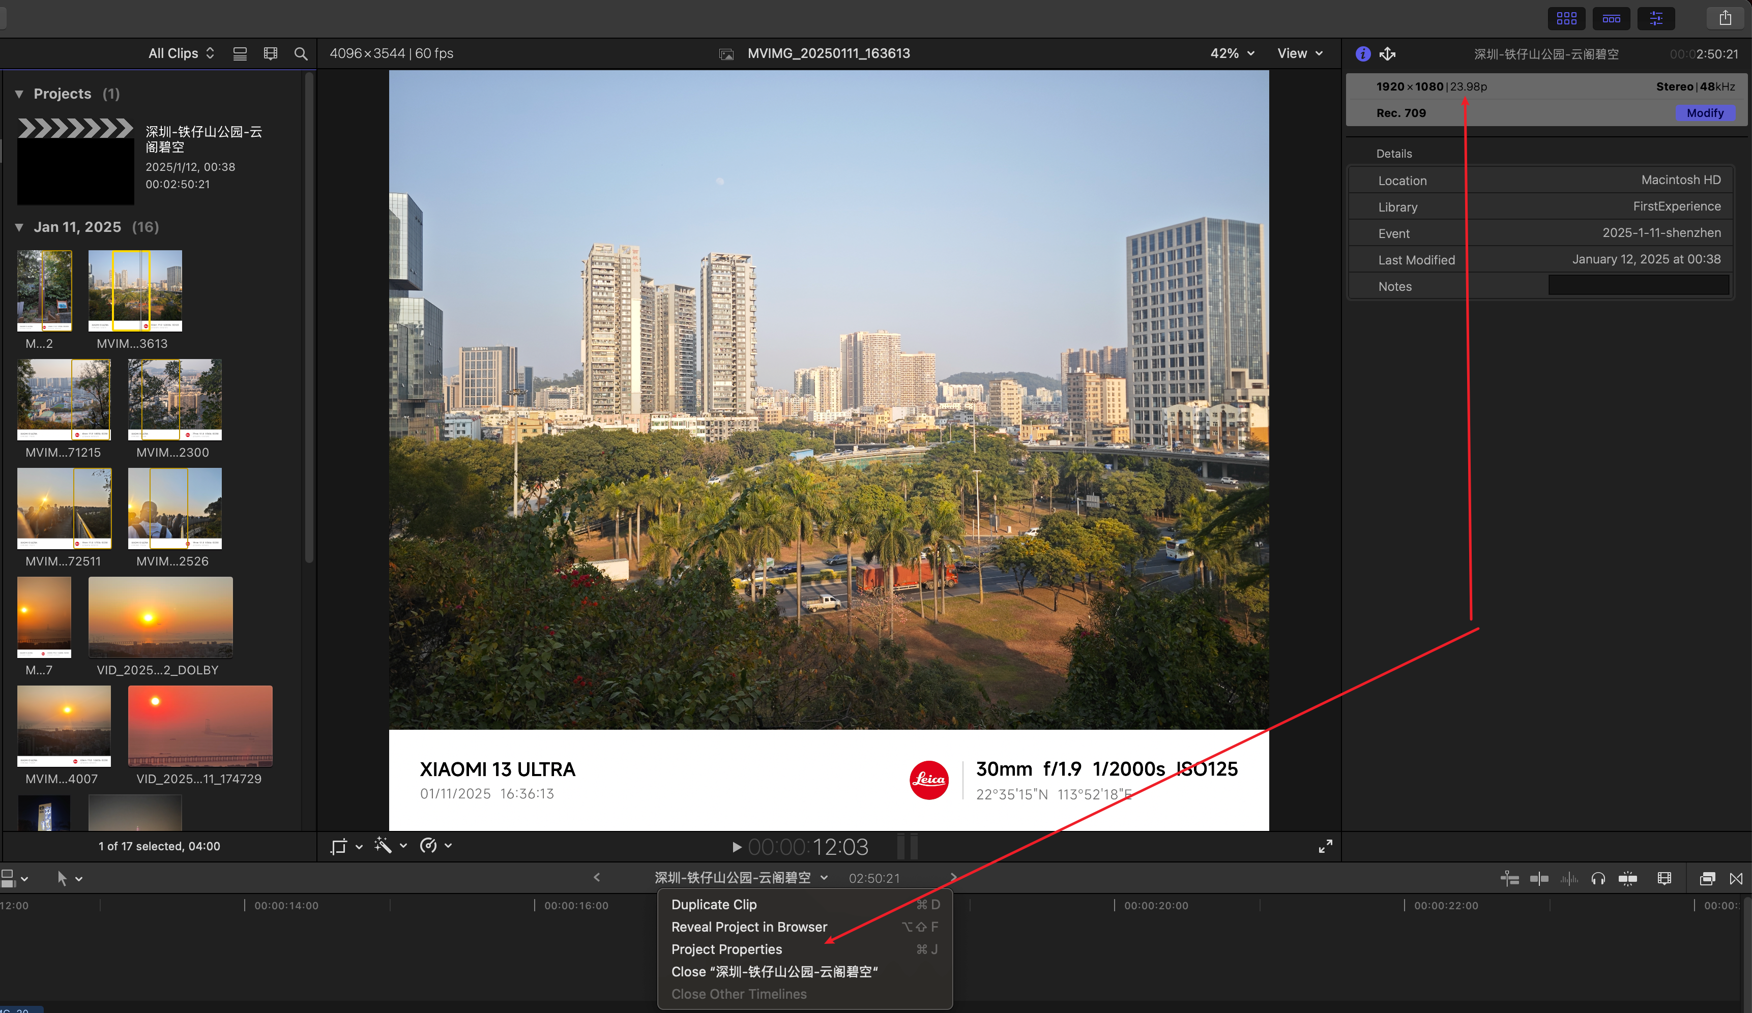
Task: Click the ruler at 00:00:20:00
Action: (x=1156, y=905)
